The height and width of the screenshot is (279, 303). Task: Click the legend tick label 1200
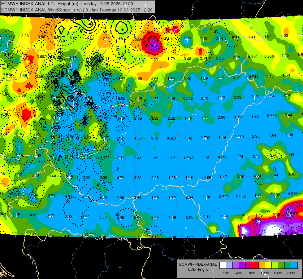tap(265, 273)
